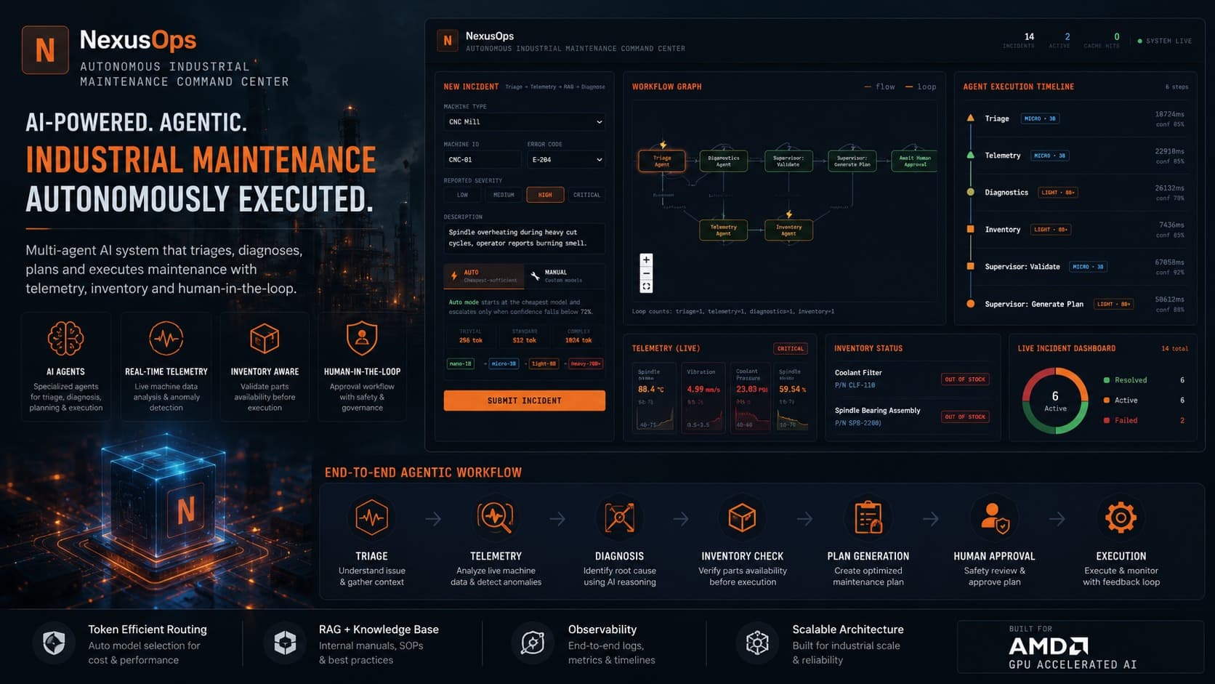Set reported severity to Low
1215x684 pixels.
coord(462,195)
